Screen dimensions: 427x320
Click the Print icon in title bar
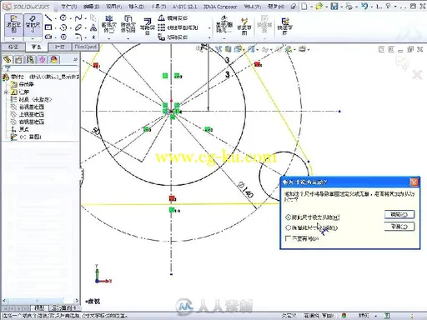point(349,6)
